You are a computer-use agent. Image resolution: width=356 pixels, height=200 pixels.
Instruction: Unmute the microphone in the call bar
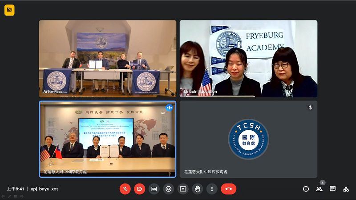(x=125, y=189)
